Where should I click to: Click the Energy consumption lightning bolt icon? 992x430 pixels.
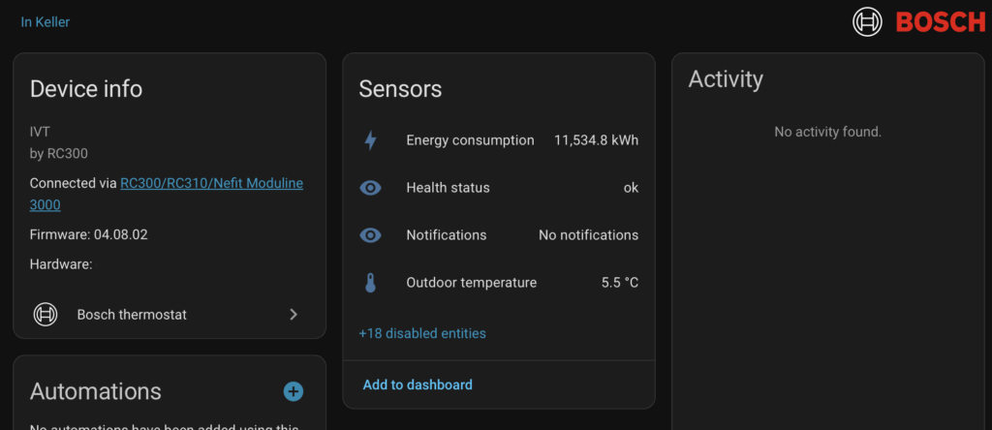[370, 140]
